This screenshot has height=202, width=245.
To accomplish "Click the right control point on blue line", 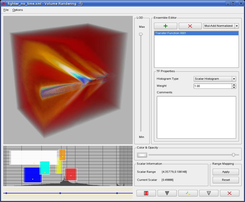I will click(x=117, y=193).
